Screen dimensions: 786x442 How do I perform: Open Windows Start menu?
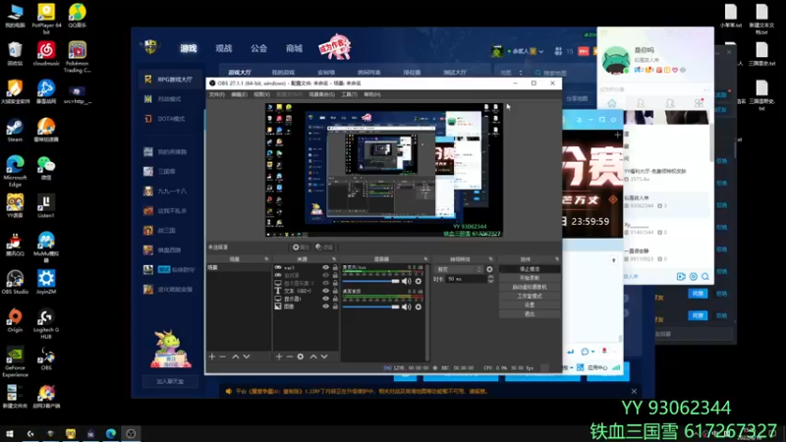point(10,433)
